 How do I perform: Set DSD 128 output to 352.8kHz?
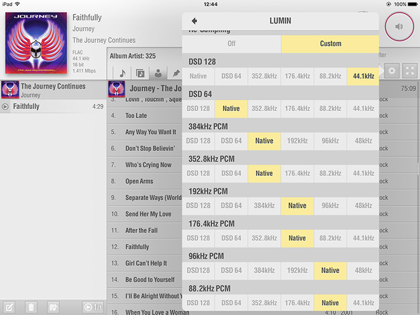pos(264,76)
